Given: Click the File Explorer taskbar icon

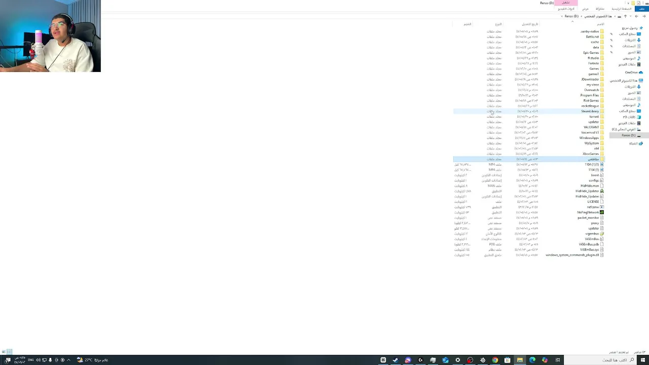Looking at the screenshot, I should click(x=520, y=360).
